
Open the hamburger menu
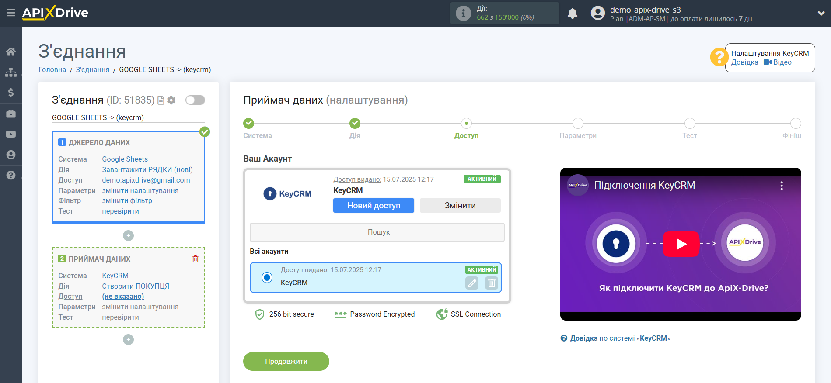coord(11,13)
